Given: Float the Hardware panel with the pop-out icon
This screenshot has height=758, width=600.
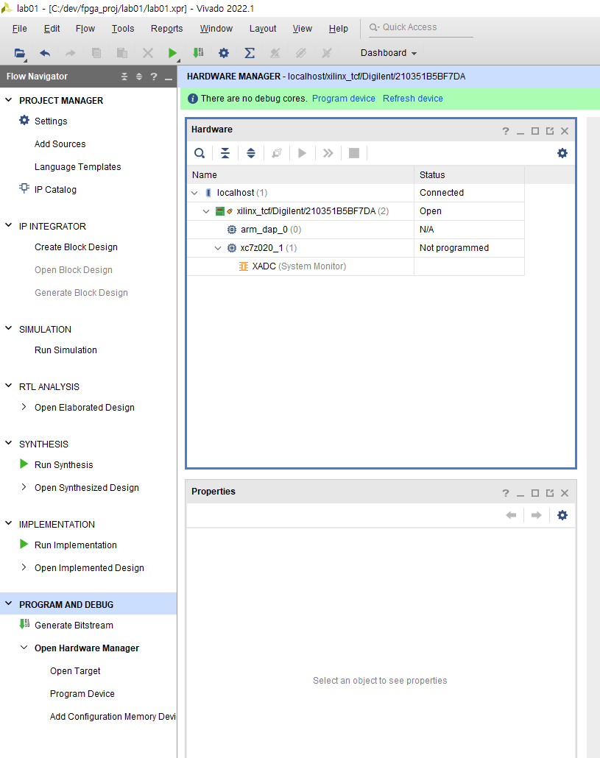Looking at the screenshot, I should click(550, 131).
